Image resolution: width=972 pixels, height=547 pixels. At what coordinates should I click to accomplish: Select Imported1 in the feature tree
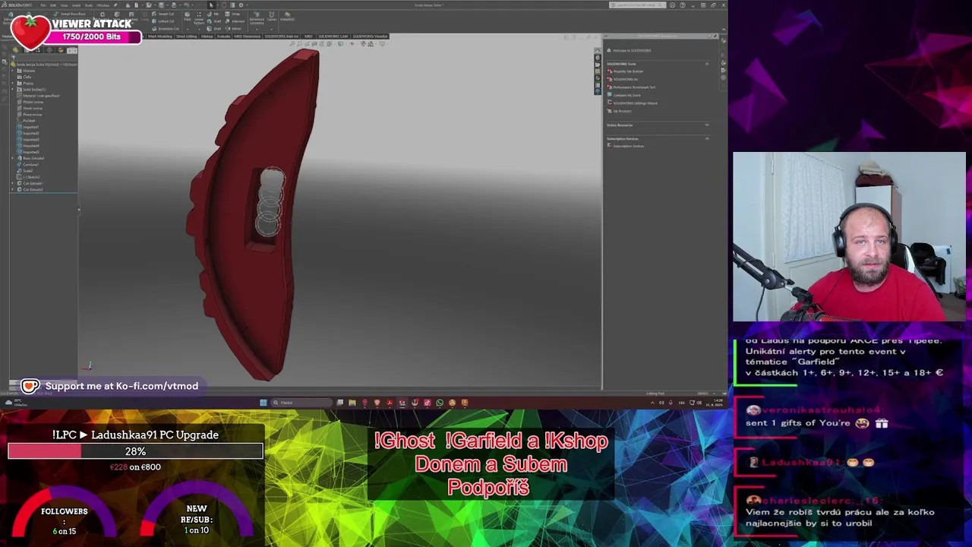click(x=29, y=127)
